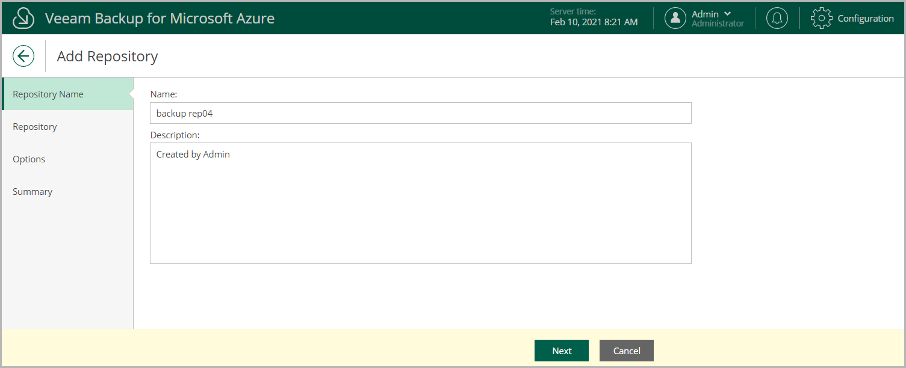The height and width of the screenshot is (368, 906).
Task: Open the Options wizard step
Action: click(x=67, y=159)
